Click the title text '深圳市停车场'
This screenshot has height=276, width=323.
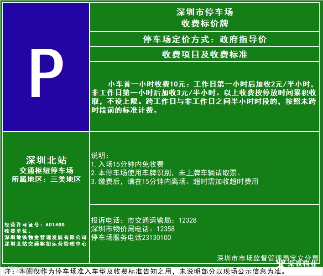(204, 12)
